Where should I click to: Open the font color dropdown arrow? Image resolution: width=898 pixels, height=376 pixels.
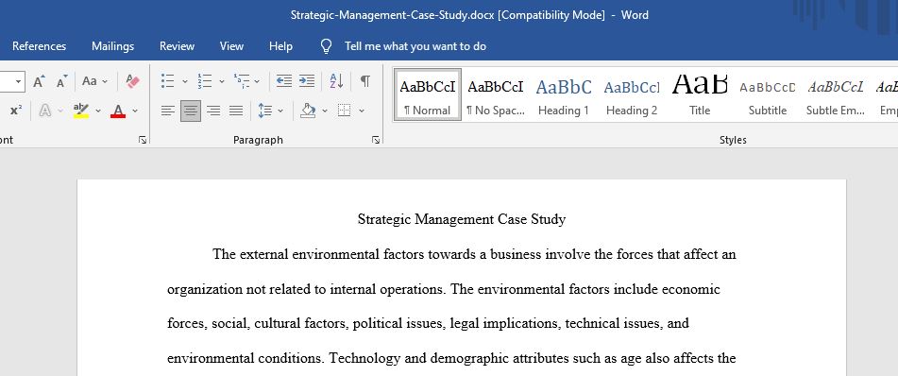pos(135,111)
